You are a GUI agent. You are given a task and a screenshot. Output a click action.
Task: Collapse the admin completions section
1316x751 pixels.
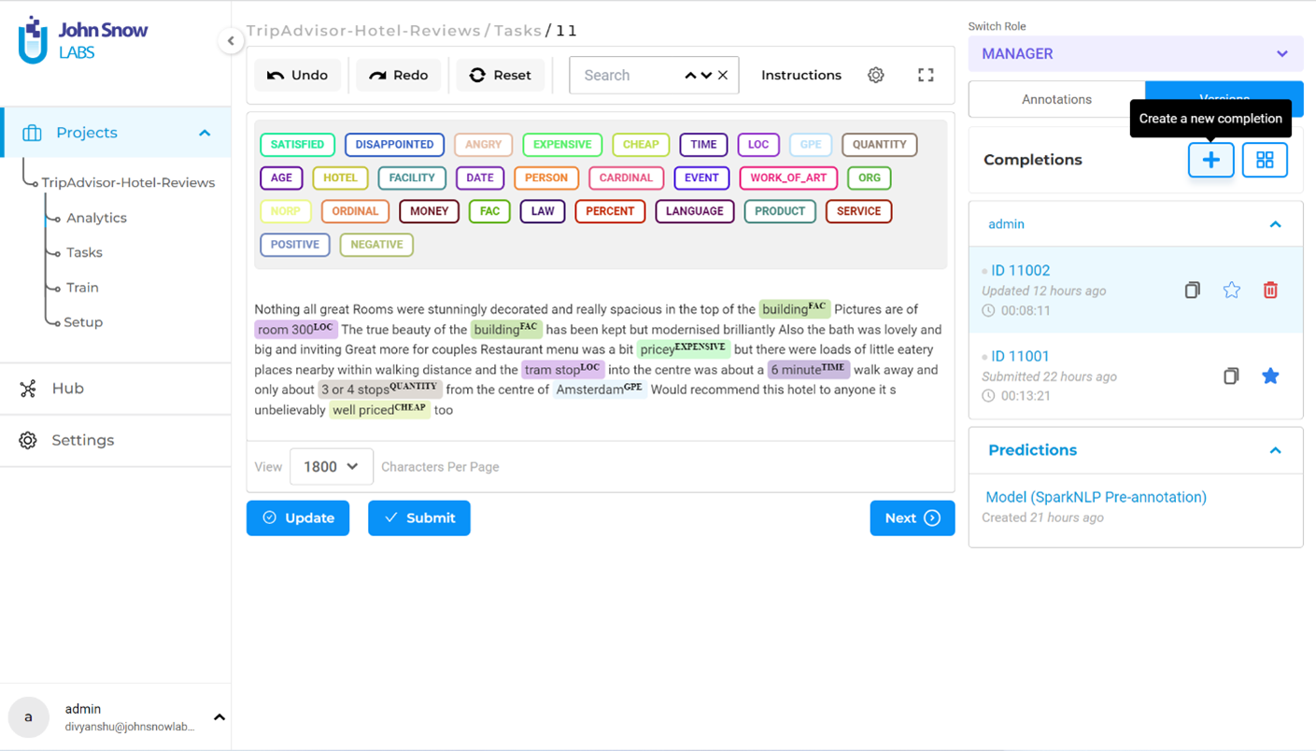tap(1275, 224)
